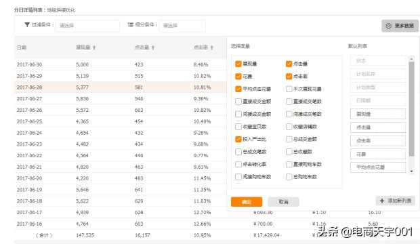The height and width of the screenshot is (244, 420).
Task: Click the ¥17,429.04 total spend cell
Action: (x=266, y=235)
